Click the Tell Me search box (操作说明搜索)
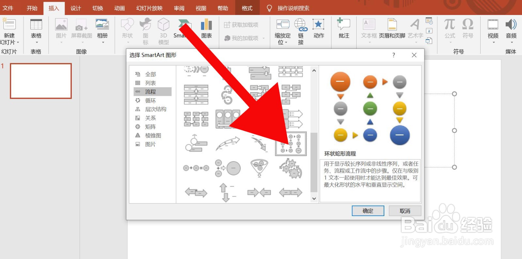 pyautogui.click(x=293, y=8)
